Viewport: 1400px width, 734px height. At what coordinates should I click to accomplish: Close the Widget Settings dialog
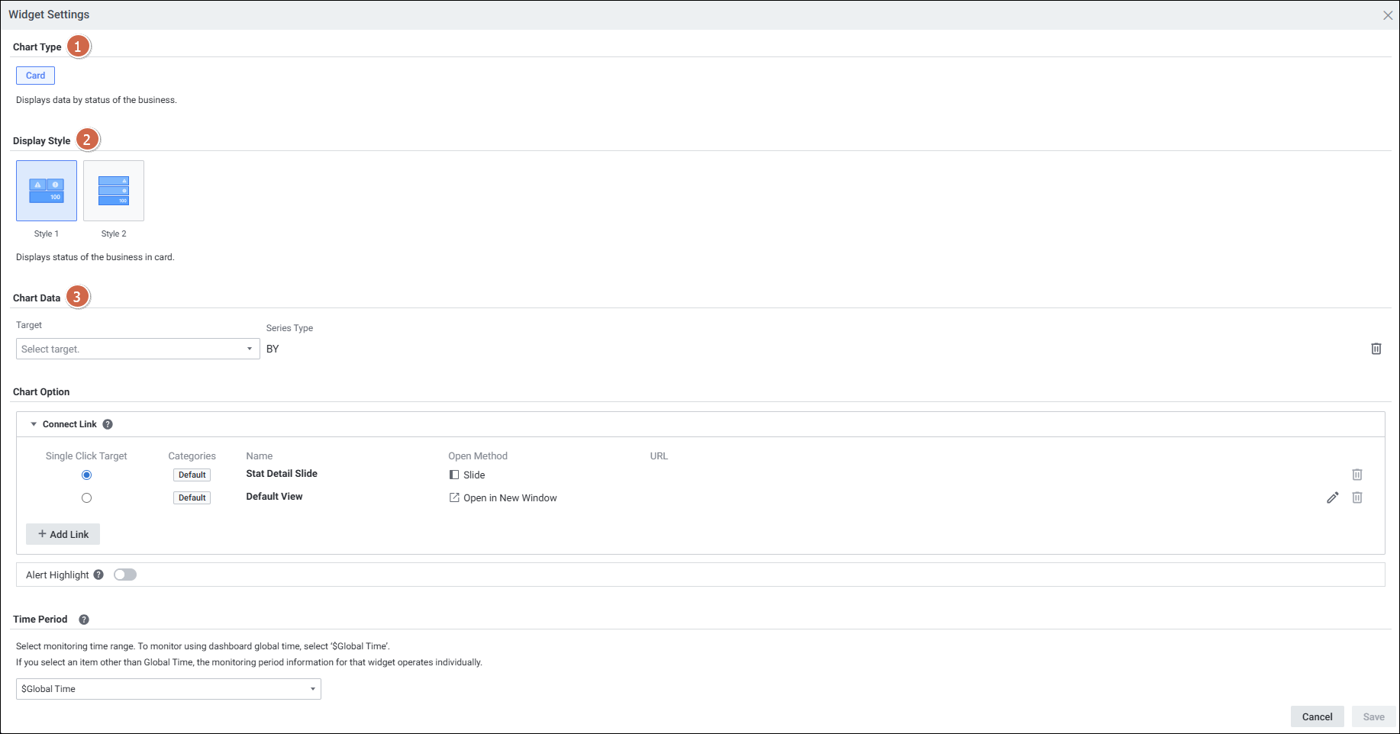click(x=1387, y=15)
